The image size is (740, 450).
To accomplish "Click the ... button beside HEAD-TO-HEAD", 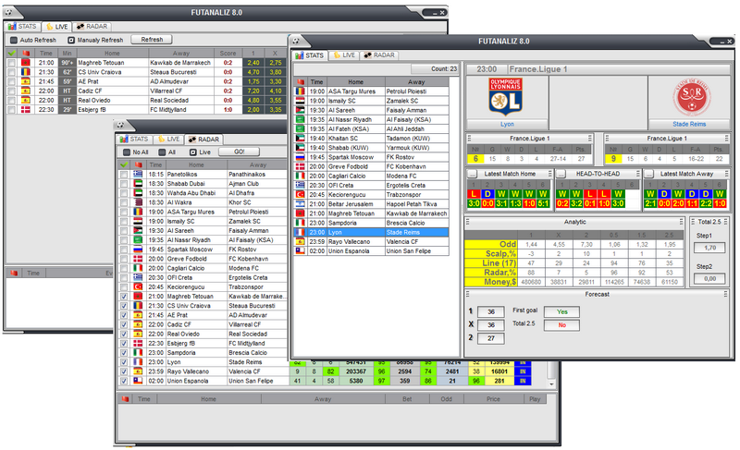I will click(x=561, y=174).
